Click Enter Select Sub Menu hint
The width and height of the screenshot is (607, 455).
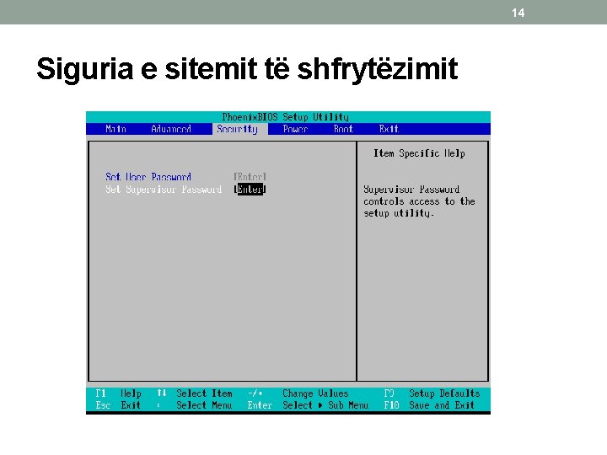[308, 405]
